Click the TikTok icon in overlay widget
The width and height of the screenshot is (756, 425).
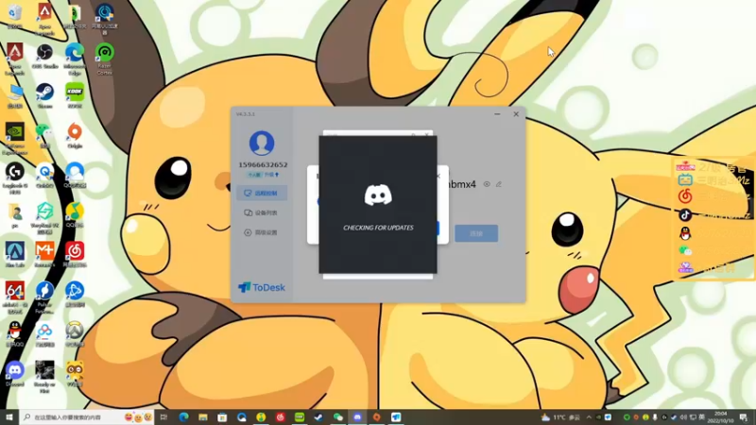685,215
